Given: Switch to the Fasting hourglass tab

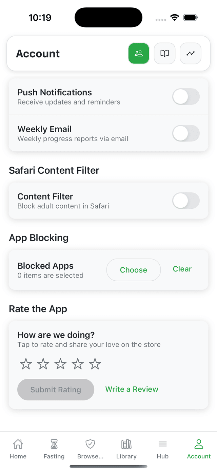Looking at the screenshot, I should tap(54, 448).
